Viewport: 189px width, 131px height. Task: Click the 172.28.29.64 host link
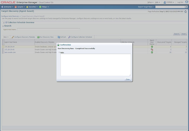coord(9,47)
